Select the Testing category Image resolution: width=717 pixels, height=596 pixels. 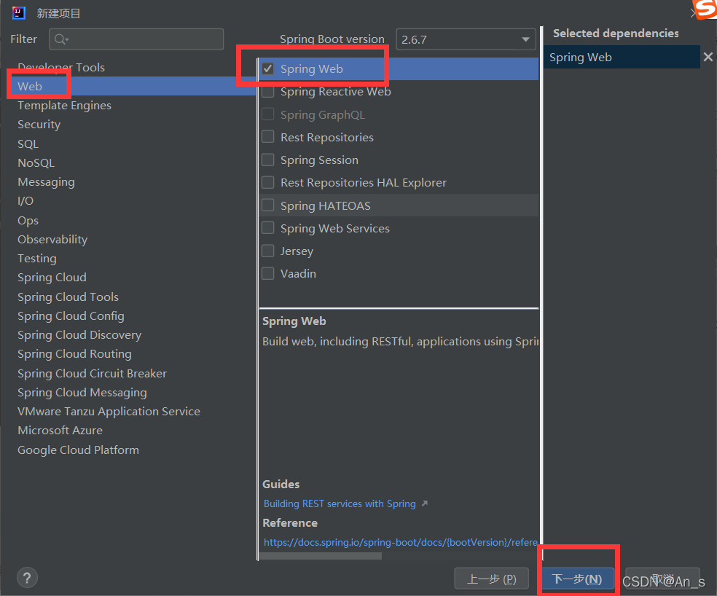tap(37, 259)
